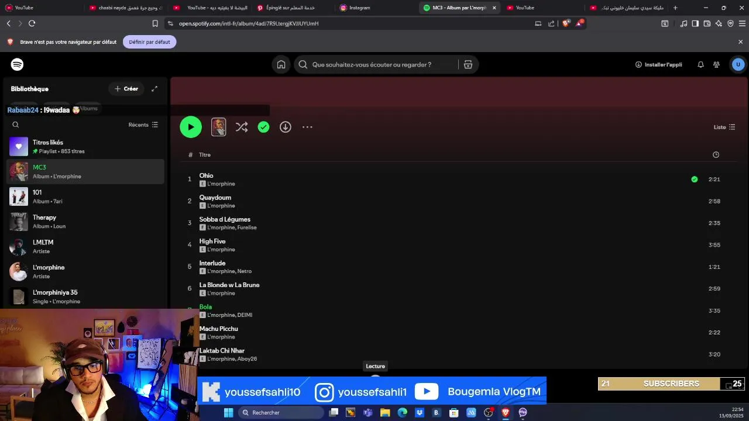
Task: Open Titres likés playlist
Action: [85, 147]
